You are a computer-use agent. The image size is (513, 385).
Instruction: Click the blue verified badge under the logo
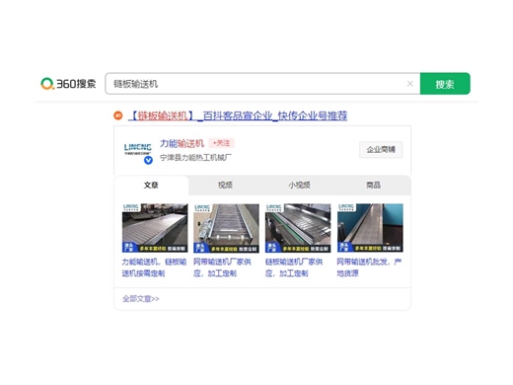coord(148,160)
